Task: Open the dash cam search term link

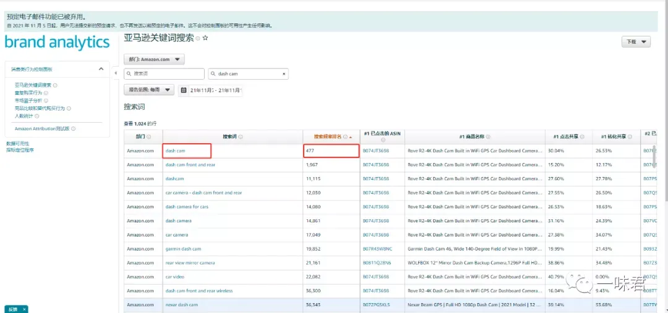Action: pyautogui.click(x=176, y=151)
